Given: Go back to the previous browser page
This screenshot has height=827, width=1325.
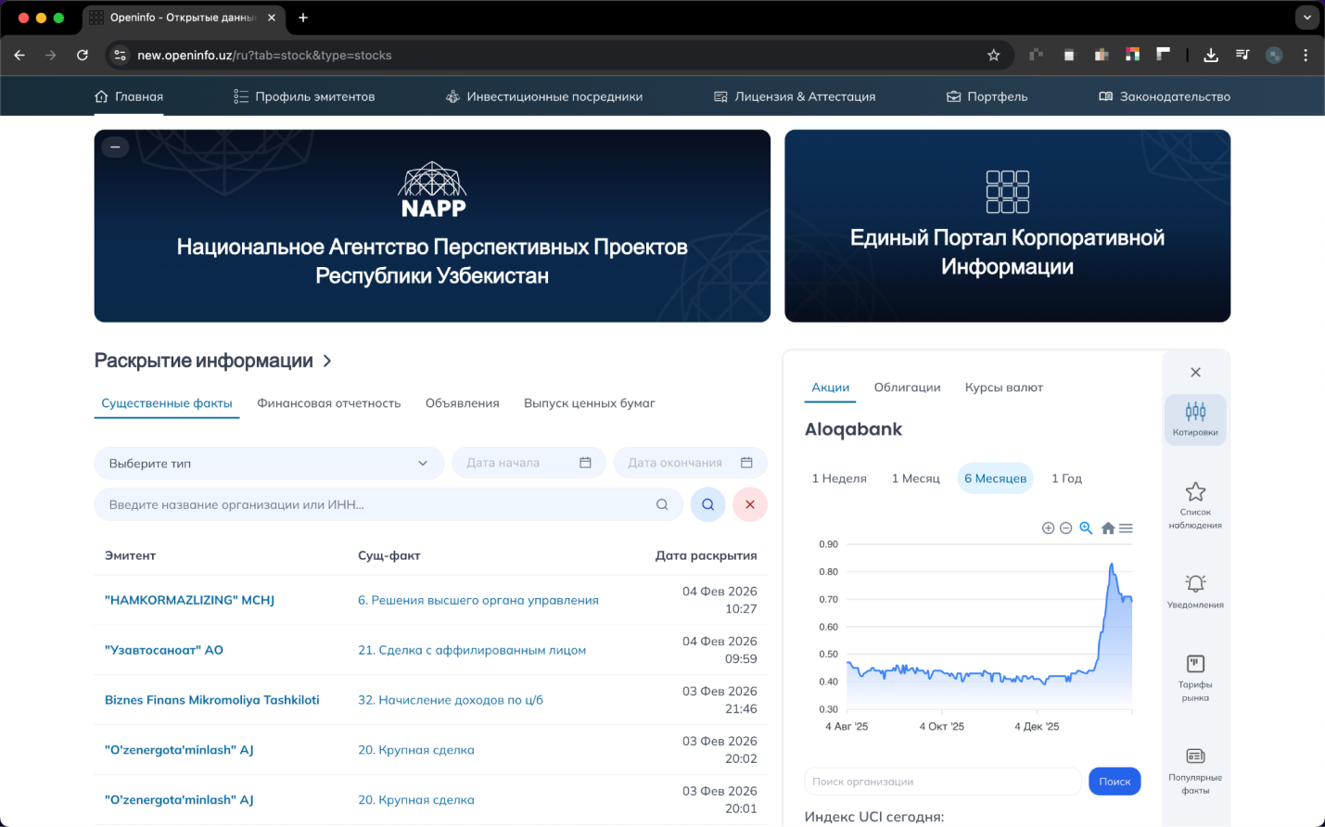Looking at the screenshot, I should tap(19, 56).
